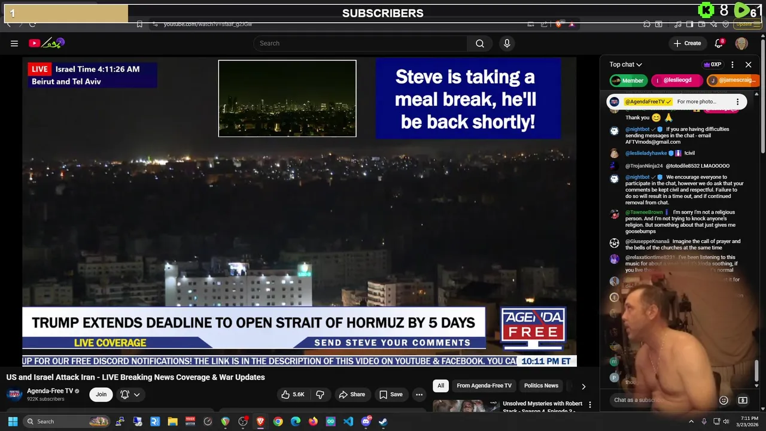The height and width of the screenshot is (431, 766).
Task: Open Google Chrome from the taskbar
Action: click(x=278, y=421)
